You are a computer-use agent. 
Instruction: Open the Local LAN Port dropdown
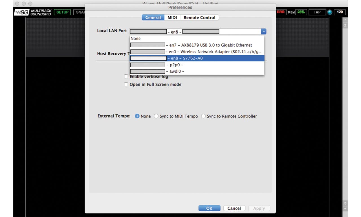[263, 31]
